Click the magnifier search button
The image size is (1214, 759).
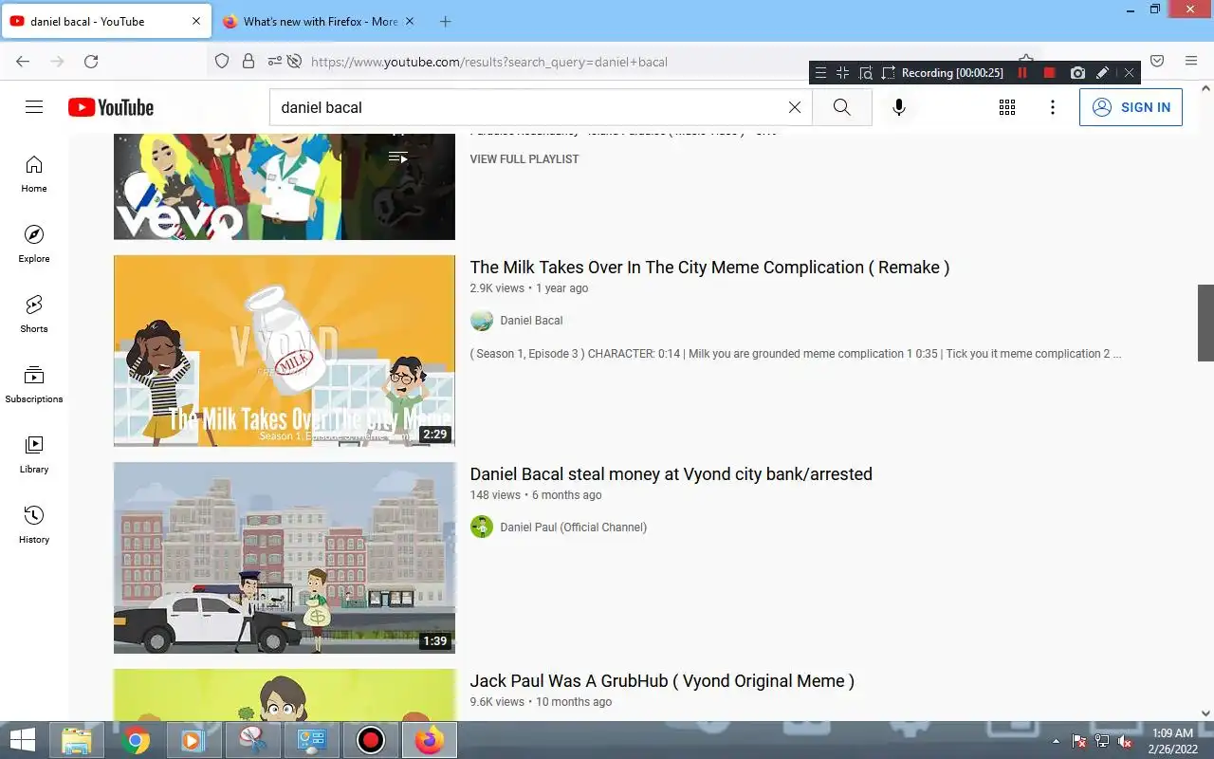(x=841, y=107)
